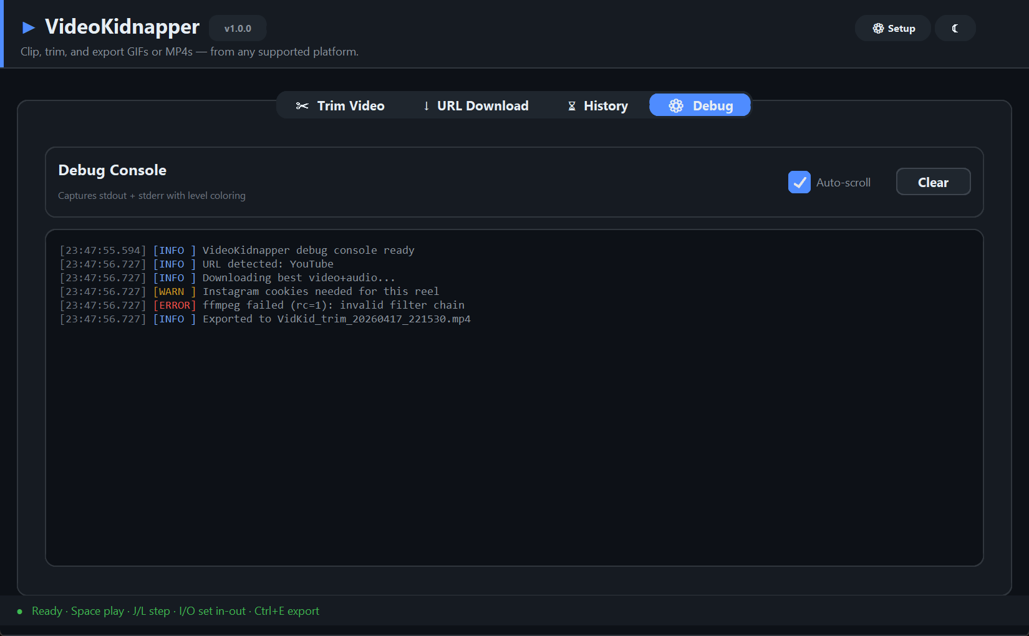1029x636 pixels.
Task: Click the VideoKidnapper title text
Action: 122,27
